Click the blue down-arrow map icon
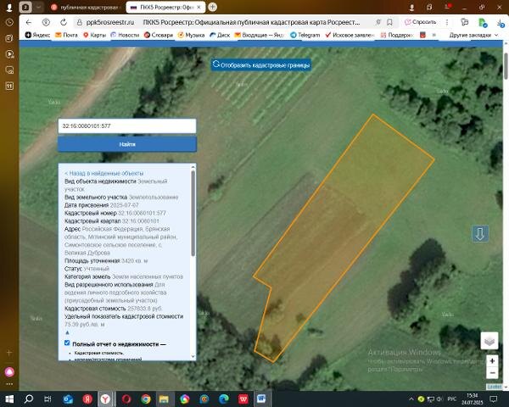 pyautogui.click(x=480, y=233)
